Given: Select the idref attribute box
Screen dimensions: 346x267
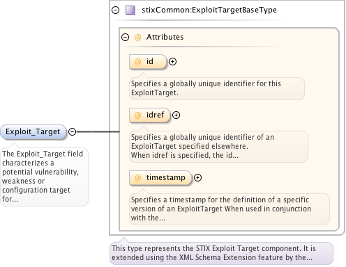Looking at the screenshot, I should pos(150,115).
